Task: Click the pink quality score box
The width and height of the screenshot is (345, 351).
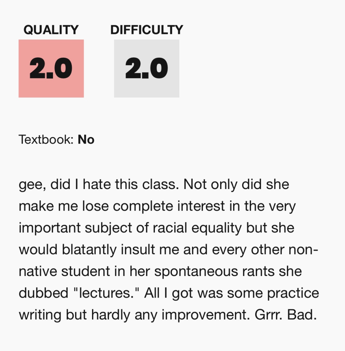Action: pos(51,69)
